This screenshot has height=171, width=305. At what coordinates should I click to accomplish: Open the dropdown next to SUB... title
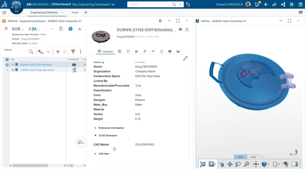[x=52, y=29]
